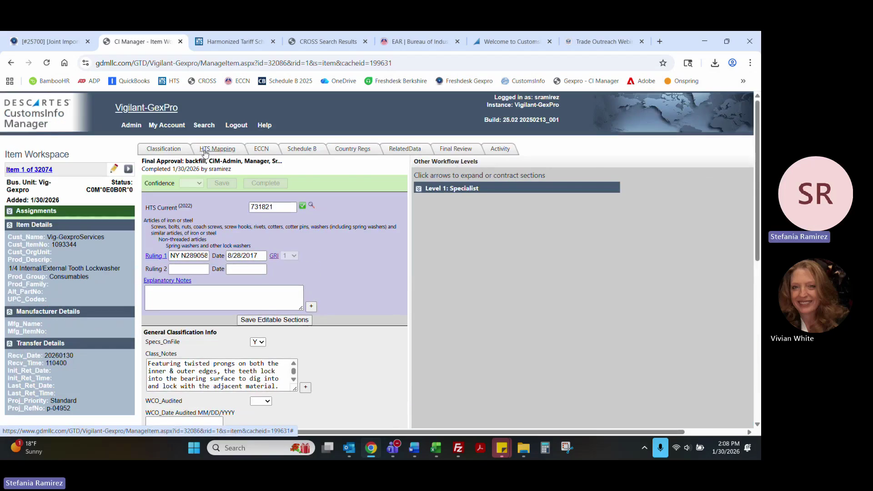Expand Level 1: Specialist workflow section
Screen dimensions: 873x491
click(x=419, y=188)
